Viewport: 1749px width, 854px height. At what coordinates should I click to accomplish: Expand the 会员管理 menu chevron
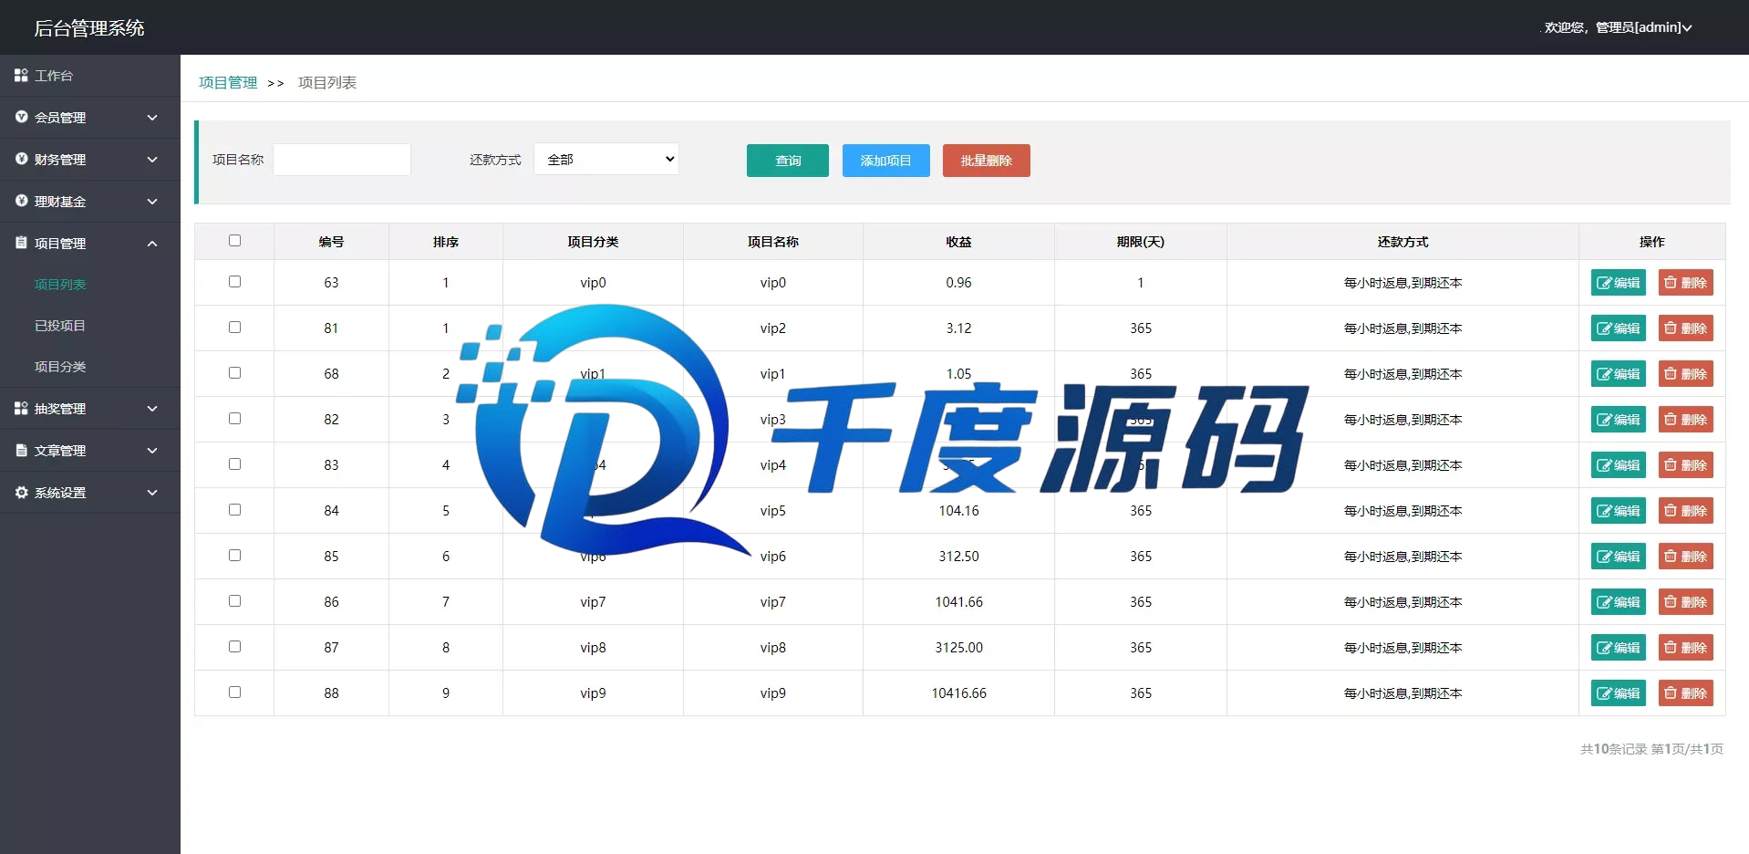point(152,118)
